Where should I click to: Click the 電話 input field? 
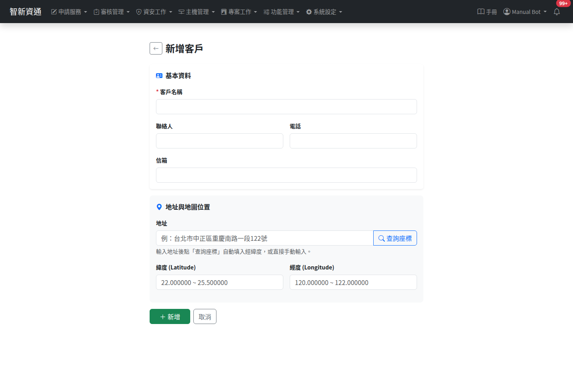click(x=353, y=141)
